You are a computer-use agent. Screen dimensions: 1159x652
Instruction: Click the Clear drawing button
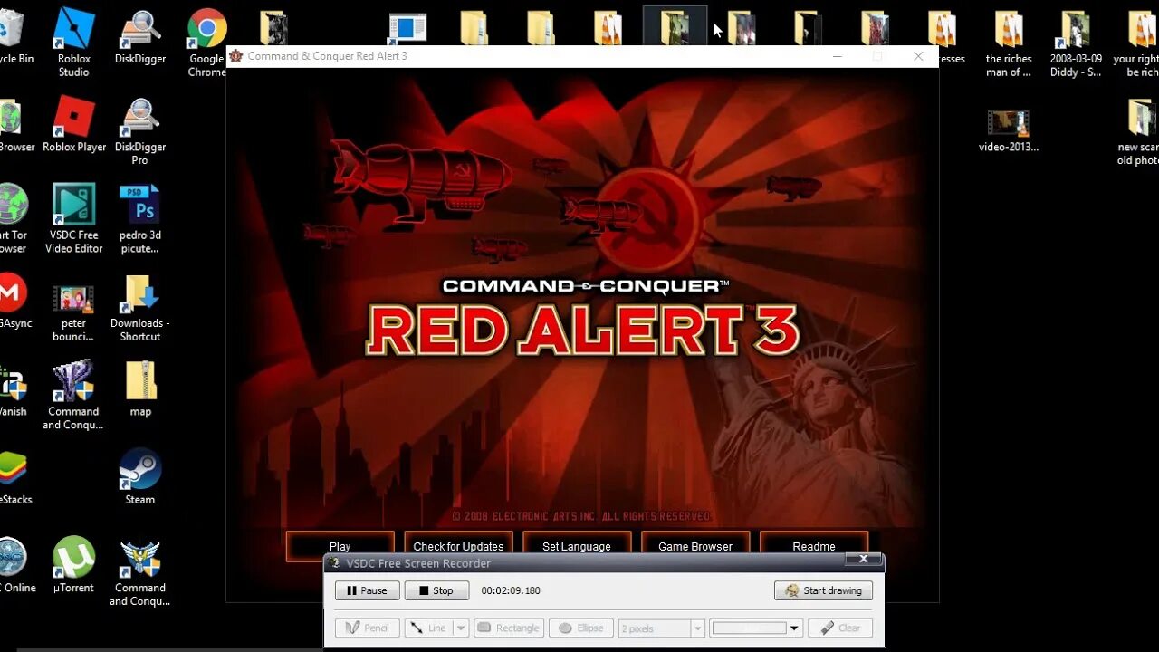click(x=840, y=628)
